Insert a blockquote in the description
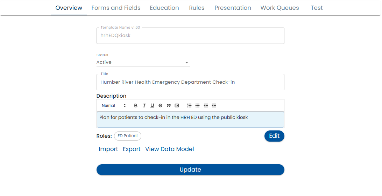This screenshot has width=382, height=196. tap(169, 106)
